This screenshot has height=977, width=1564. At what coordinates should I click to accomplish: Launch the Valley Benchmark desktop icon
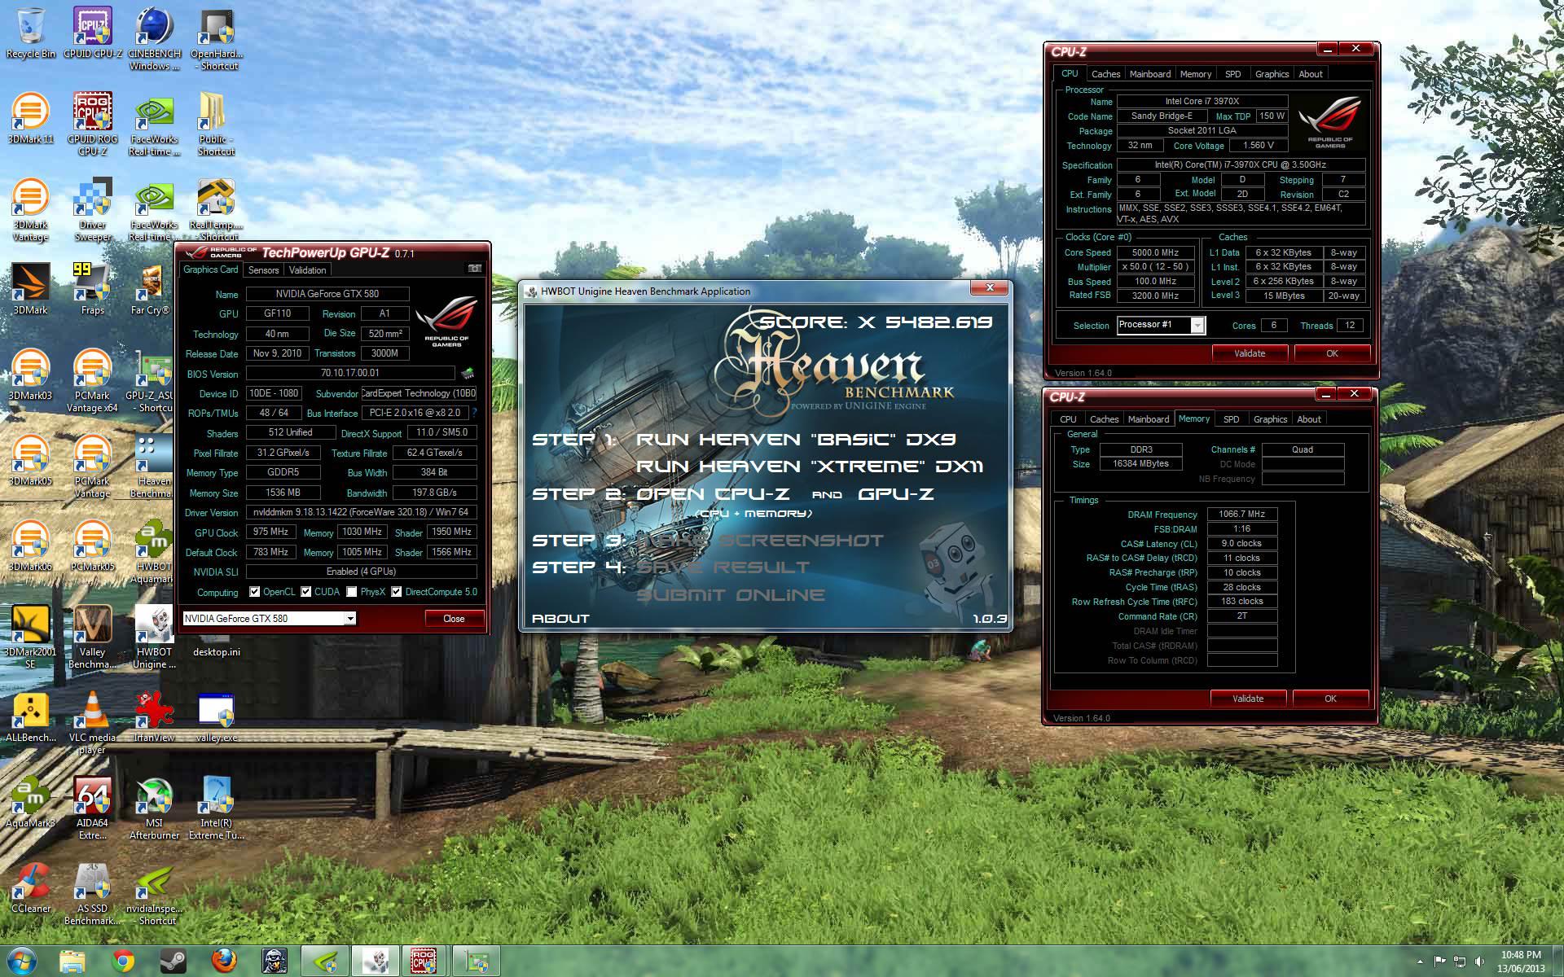point(92,637)
